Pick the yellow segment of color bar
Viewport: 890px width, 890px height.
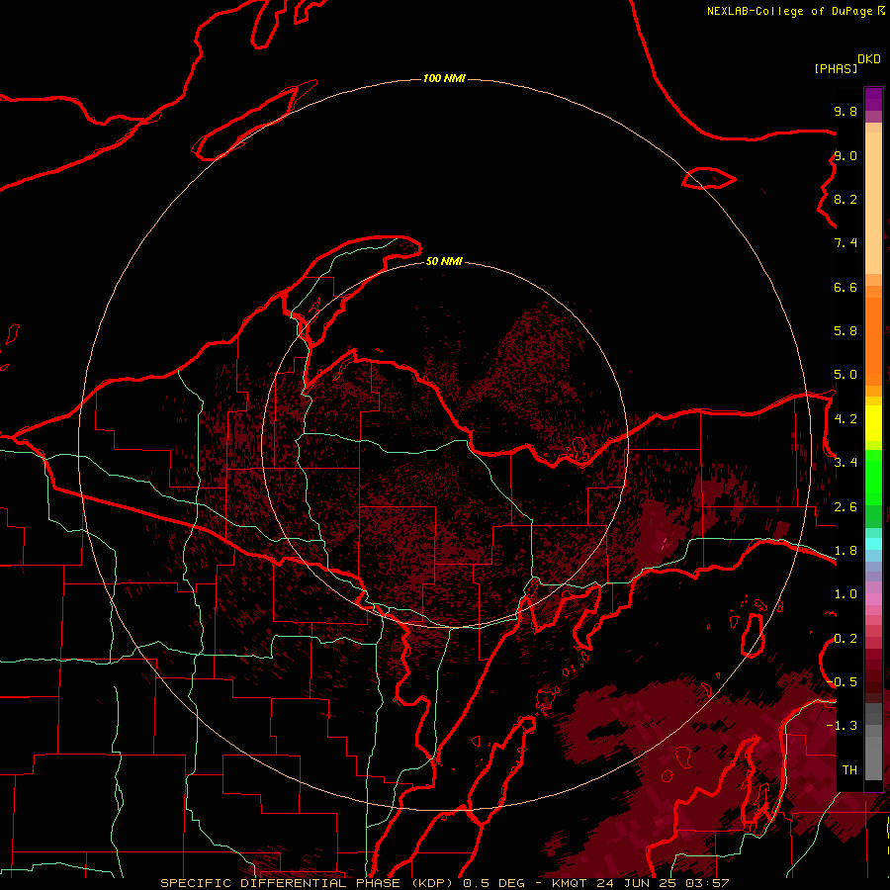(873, 423)
